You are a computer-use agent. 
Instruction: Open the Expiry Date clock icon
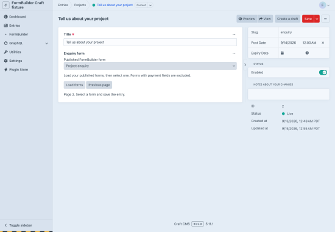[307, 53]
